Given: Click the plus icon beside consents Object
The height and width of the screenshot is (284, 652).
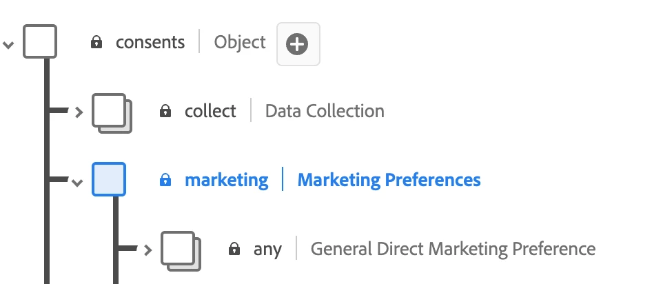Looking at the screenshot, I should click(x=298, y=44).
